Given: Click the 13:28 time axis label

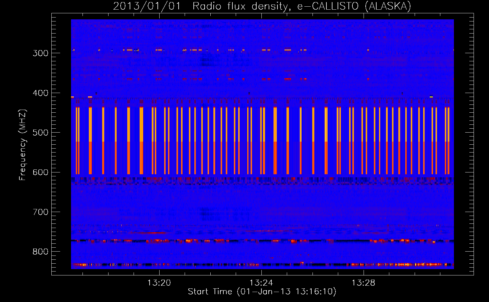Looking at the screenshot, I should coord(363,283).
